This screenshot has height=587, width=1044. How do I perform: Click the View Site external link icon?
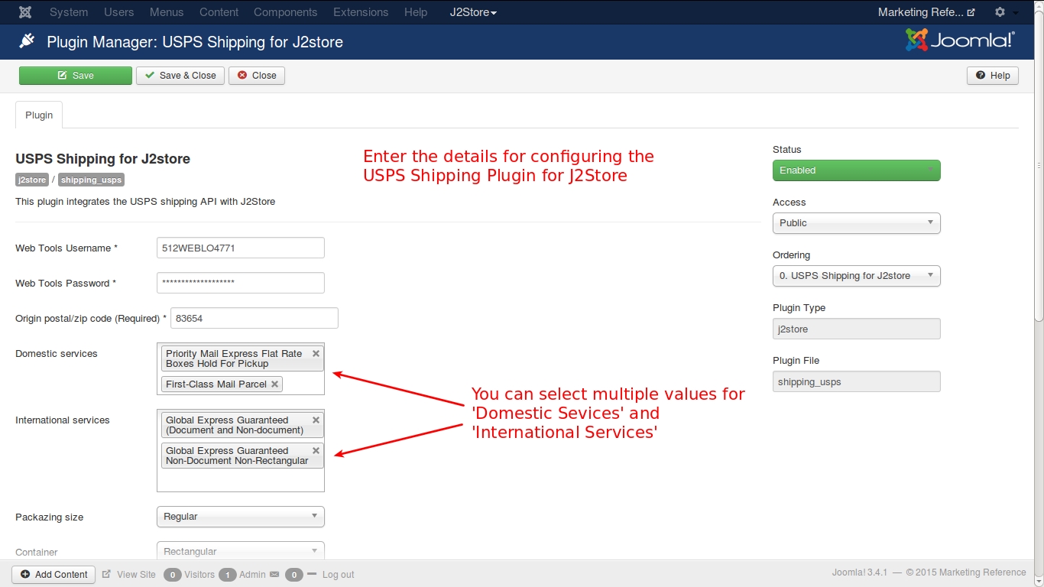click(x=107, y=575)
